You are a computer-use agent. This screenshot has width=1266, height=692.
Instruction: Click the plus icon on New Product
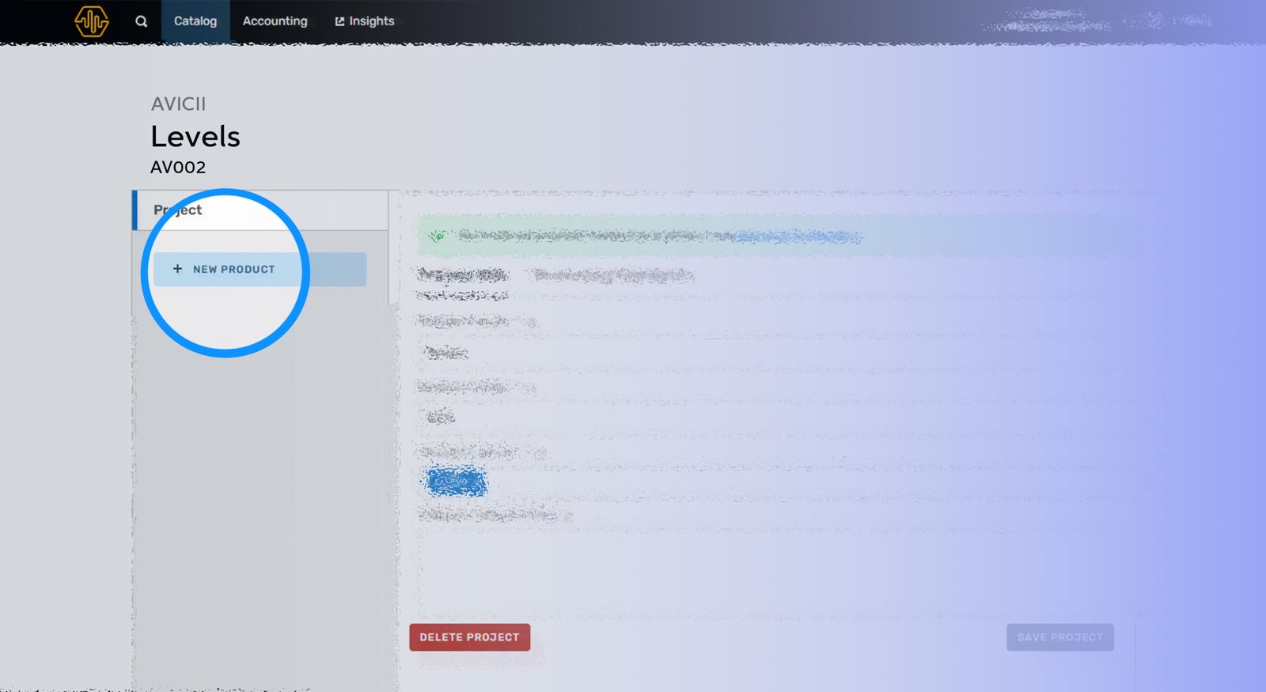(x=177, y=269)
